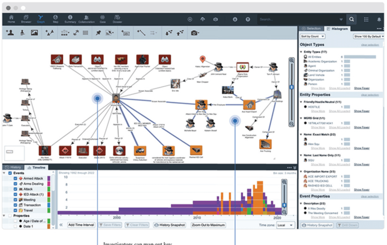The height and width of the screenshot is (245, 387).
Task: Zoom in on the timeline histogram
Action: [x=284, y=182]
